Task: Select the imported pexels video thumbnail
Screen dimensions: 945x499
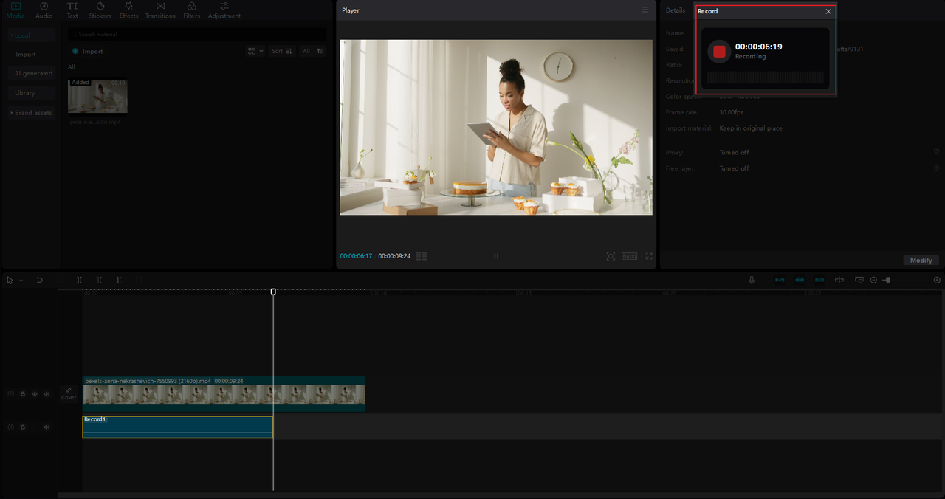Action: click(97, 96)
